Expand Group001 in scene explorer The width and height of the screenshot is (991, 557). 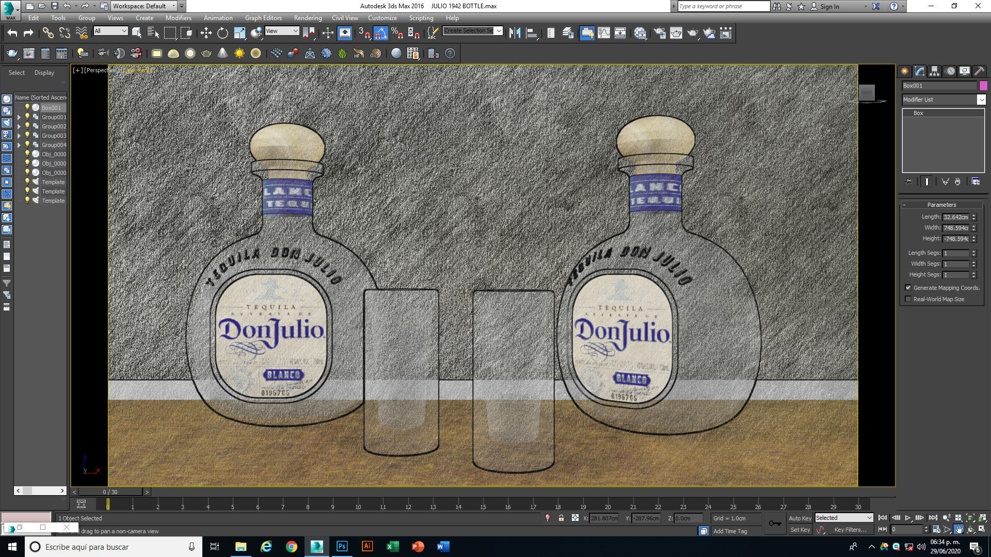coord(19,117)
